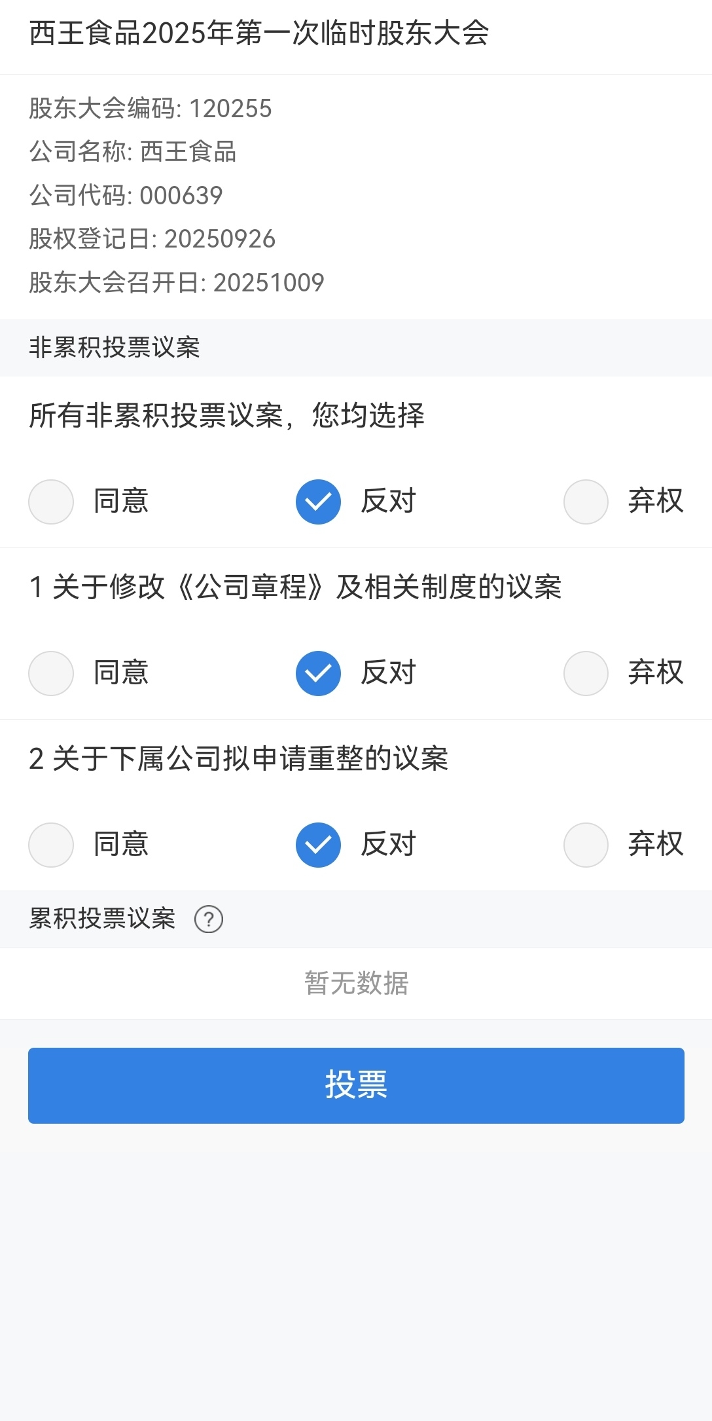Viewport: 712px width, 1421px height.
Task: Choose 同意 for proposal 1 公司章程
Action: pyautogui.click(x=51, y=674)
